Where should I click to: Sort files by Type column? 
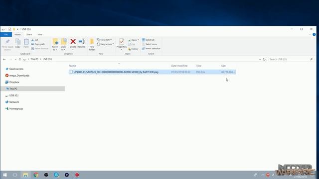pyautogui.click(x=198, y=66)
